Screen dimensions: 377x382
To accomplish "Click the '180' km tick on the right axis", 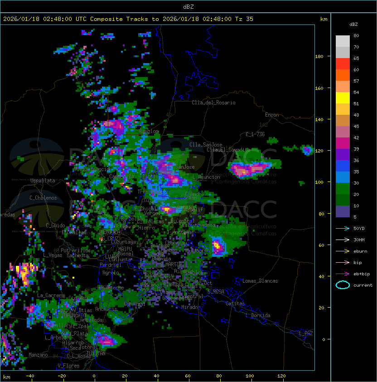I will [x=319, y=57].
